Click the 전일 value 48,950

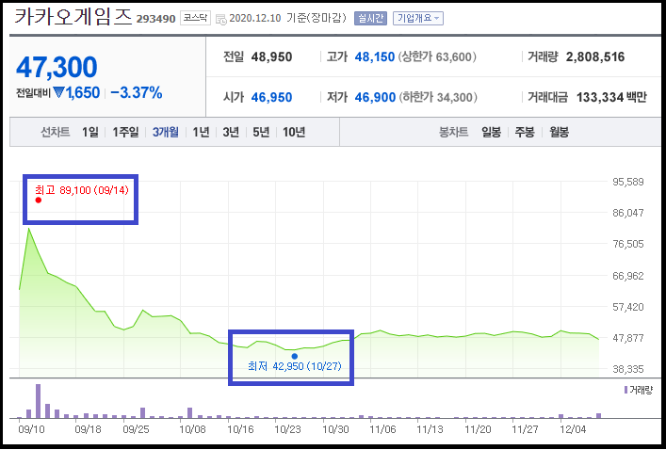coord(271,56)
